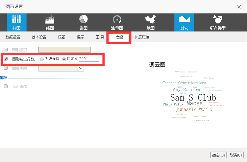Open the 扩展属性 tab
Screen dimensions: 247x162
tap(142, 37)
